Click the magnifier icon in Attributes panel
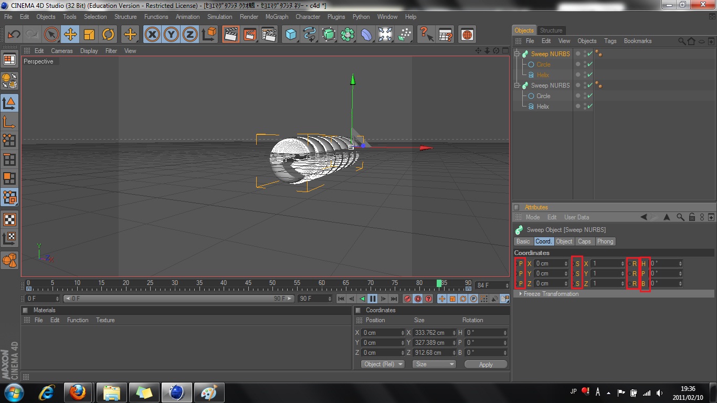 [x=680, y=217]
